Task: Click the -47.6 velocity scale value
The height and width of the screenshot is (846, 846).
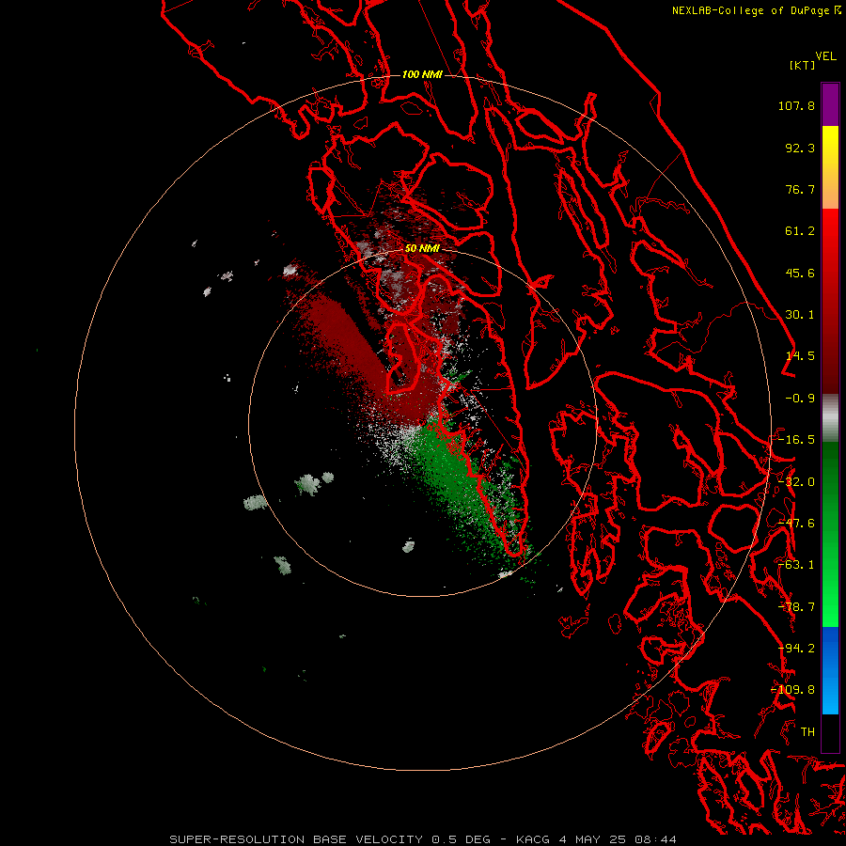Action: (x=796, y=524)
